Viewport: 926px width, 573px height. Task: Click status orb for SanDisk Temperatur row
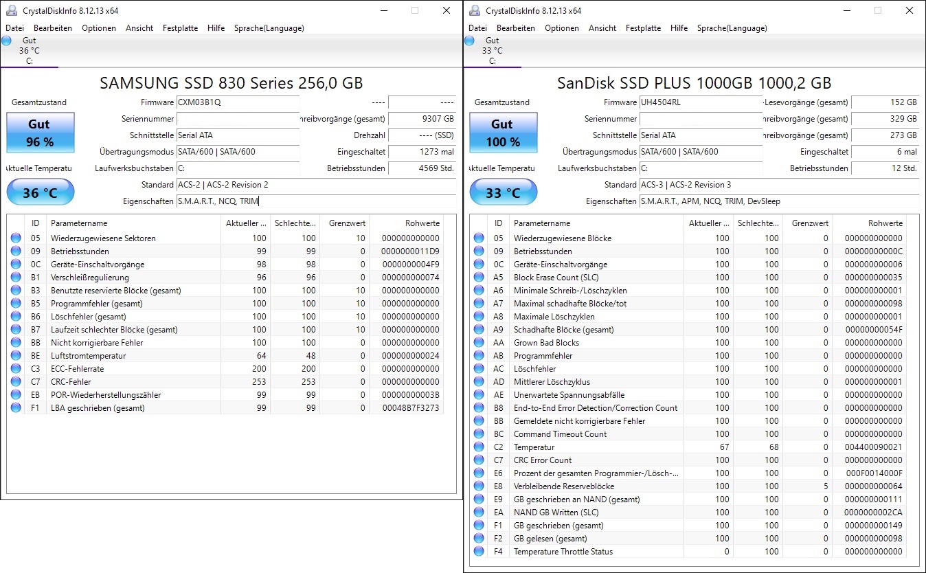(x=479, y=447)
